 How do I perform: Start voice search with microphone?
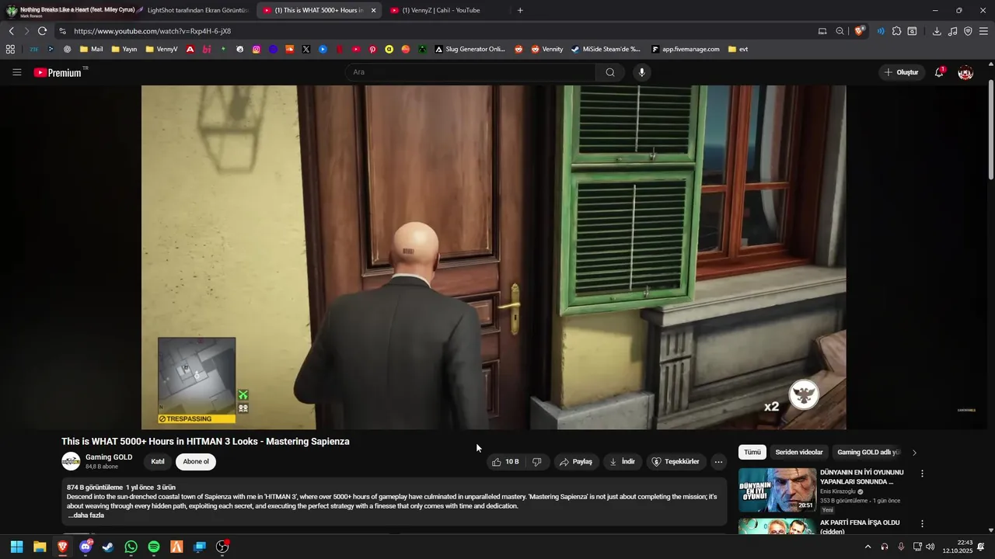tap(641, 72)
